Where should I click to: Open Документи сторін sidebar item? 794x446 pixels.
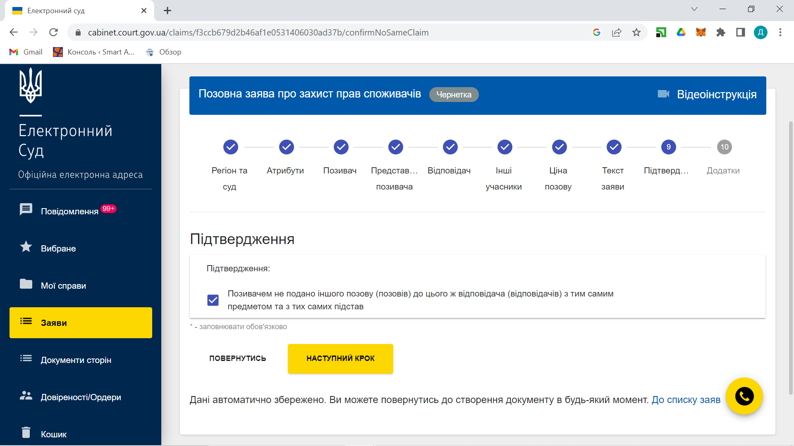pyautogui.click(x=76, y=360)
